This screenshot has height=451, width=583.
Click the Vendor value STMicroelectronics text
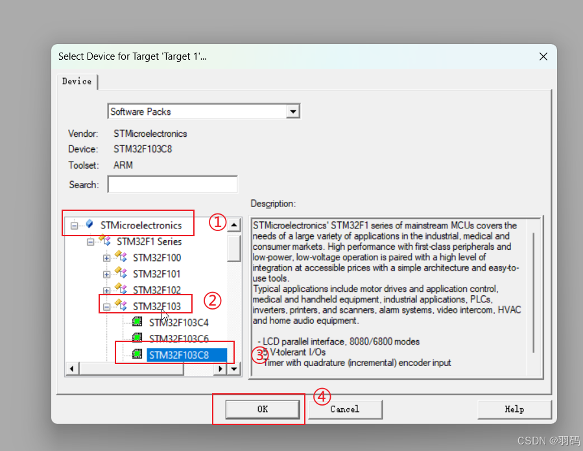click(x=150, y=134)
